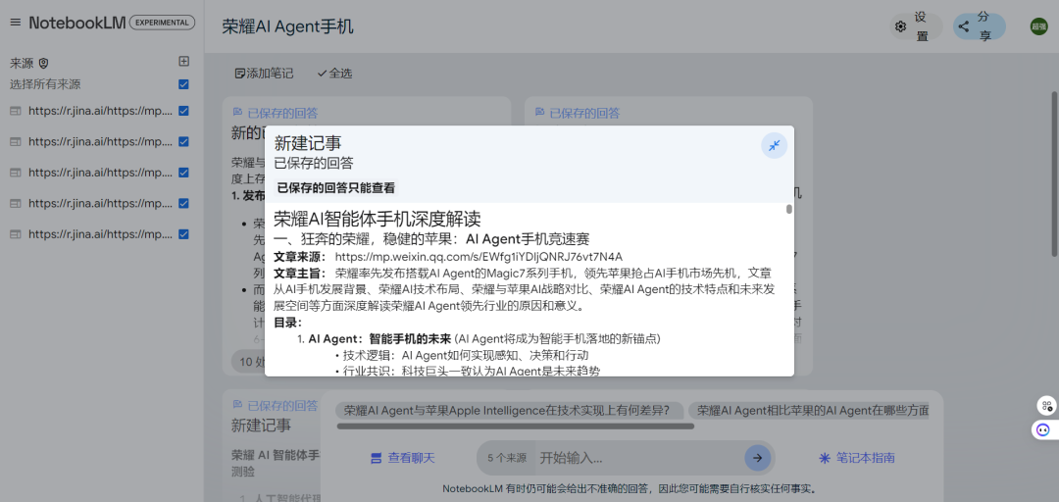Open settings gear icon

point(900,26)
